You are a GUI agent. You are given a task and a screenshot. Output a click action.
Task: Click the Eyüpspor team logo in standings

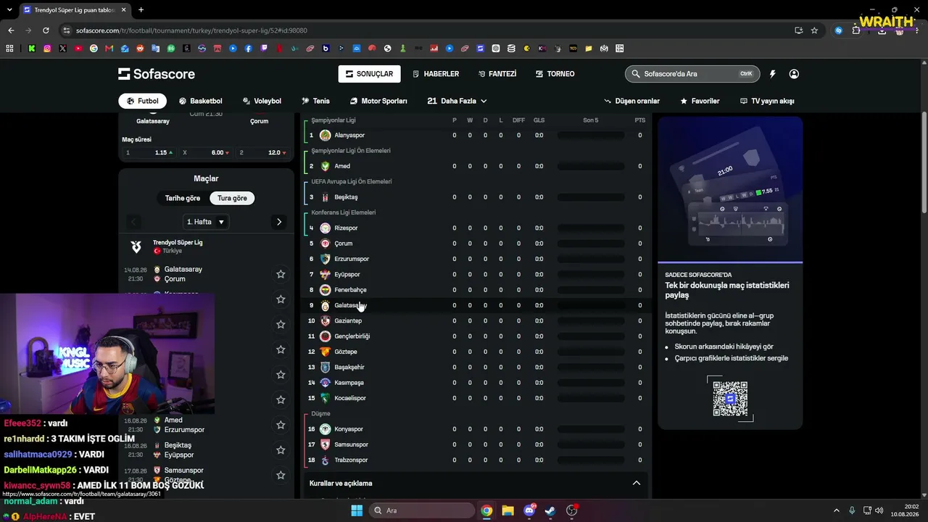point(326,275)
